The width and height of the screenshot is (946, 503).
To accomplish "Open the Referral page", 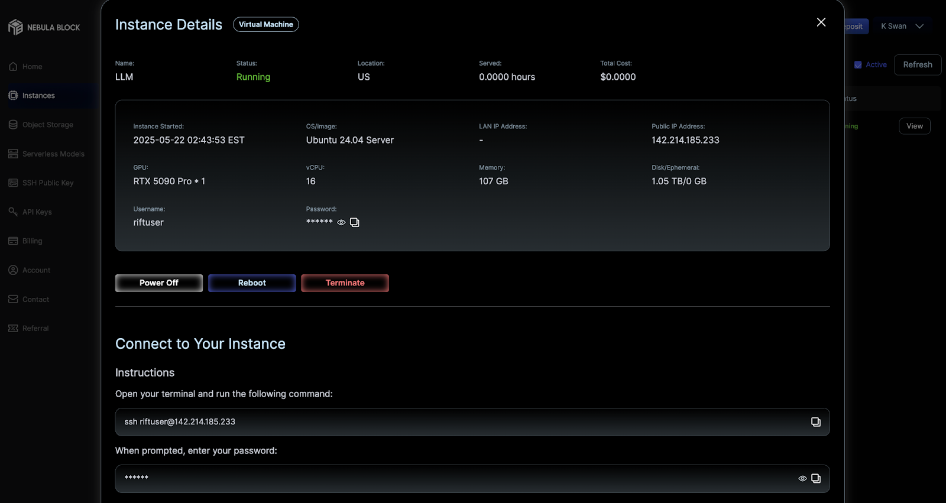I will 35,329.
